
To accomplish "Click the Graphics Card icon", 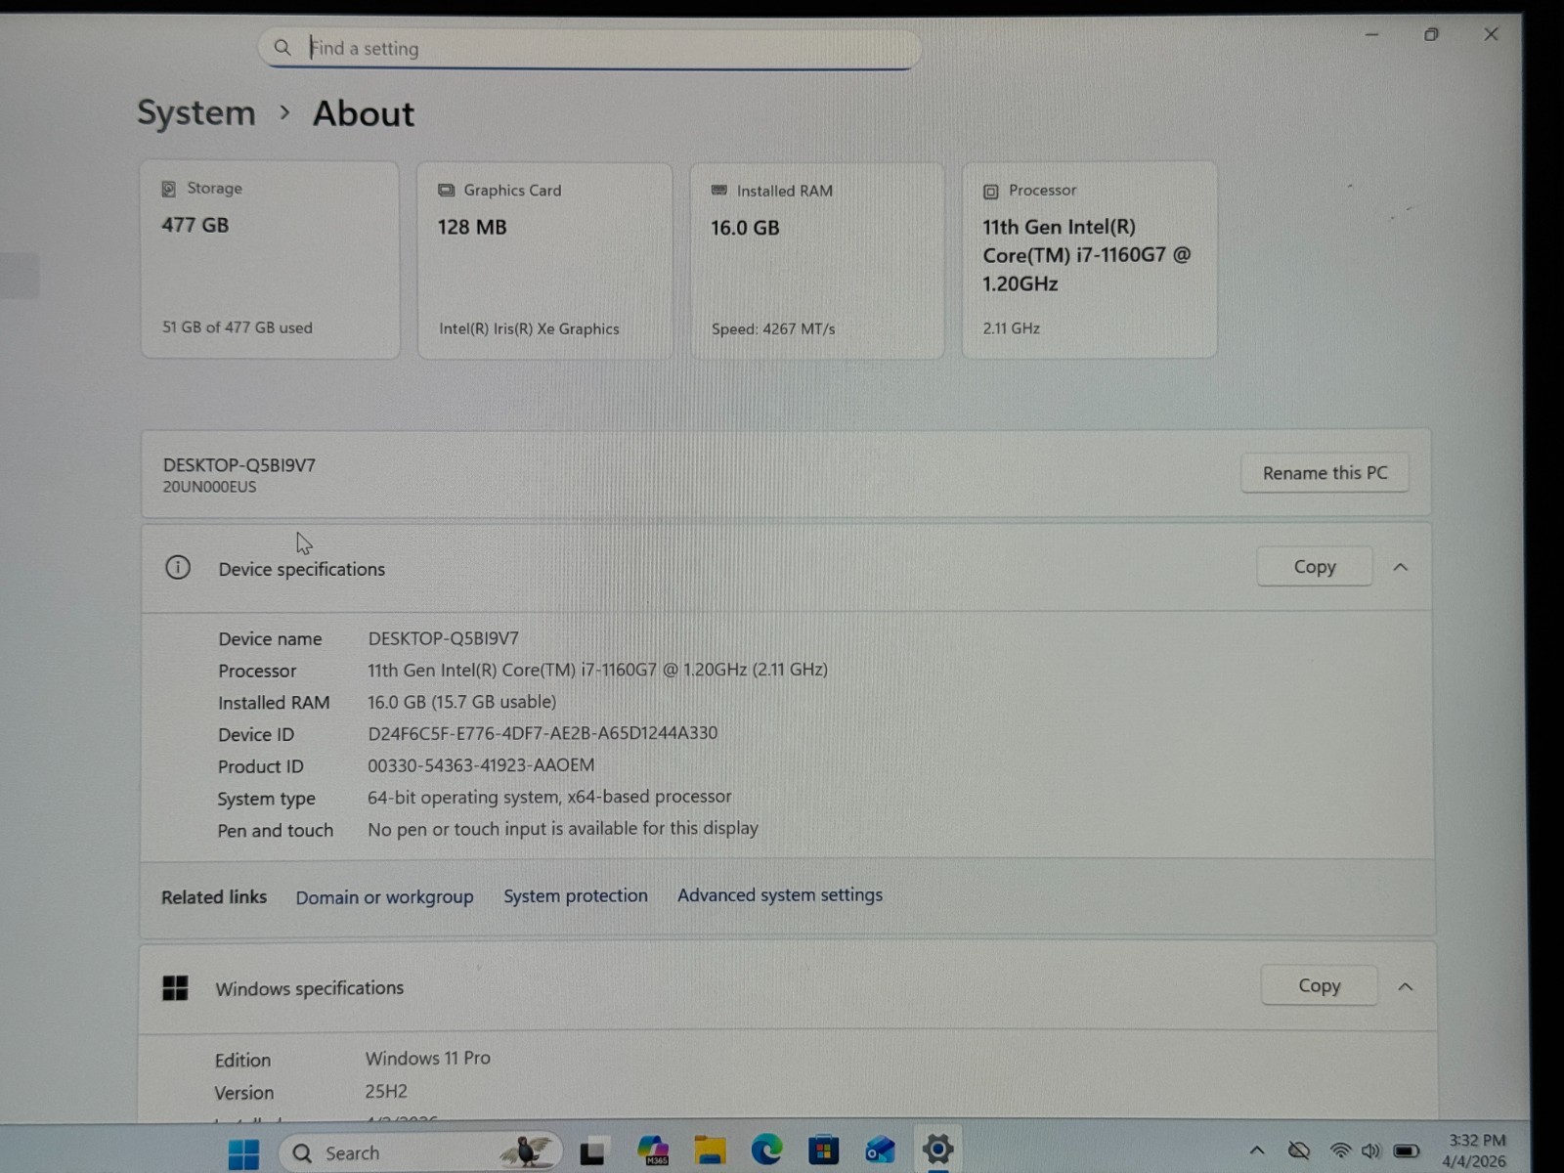I will click(x=447, y=190).
